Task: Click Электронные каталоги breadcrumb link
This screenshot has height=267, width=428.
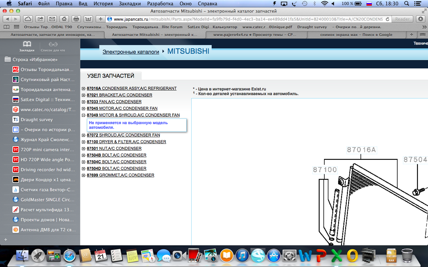Action: coord(131,52)
